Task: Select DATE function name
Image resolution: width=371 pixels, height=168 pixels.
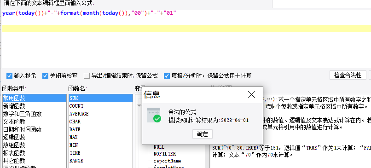Action: (101, 129)
